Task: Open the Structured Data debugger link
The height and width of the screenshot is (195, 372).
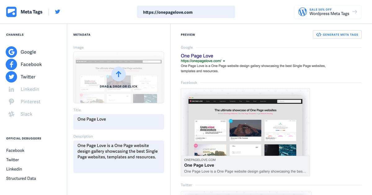Action: pos(21,178)
